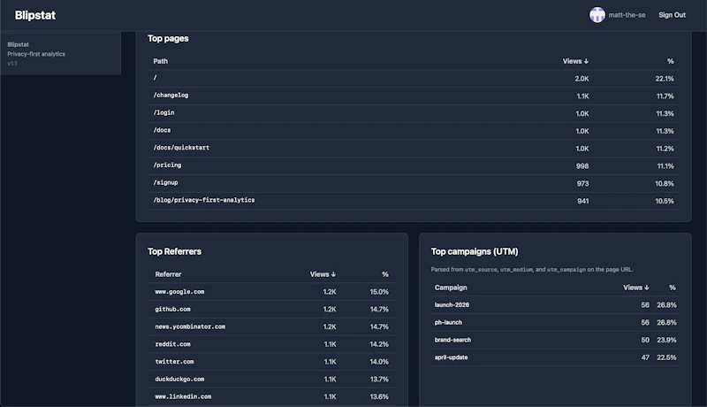Click the % header in Top campaigns
The width and height of the screenshot is (707, 407).
(x=673, y=288)
